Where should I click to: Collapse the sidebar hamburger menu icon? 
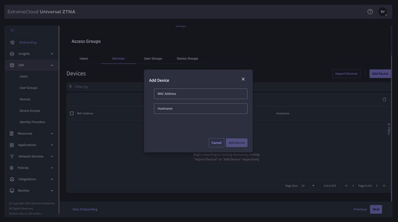[12, 30]
